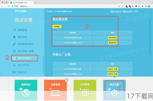This screenshot has height=101, width=153.
Task: Open a new browser tab with plus icon
Action: click(x=35, y=3)
